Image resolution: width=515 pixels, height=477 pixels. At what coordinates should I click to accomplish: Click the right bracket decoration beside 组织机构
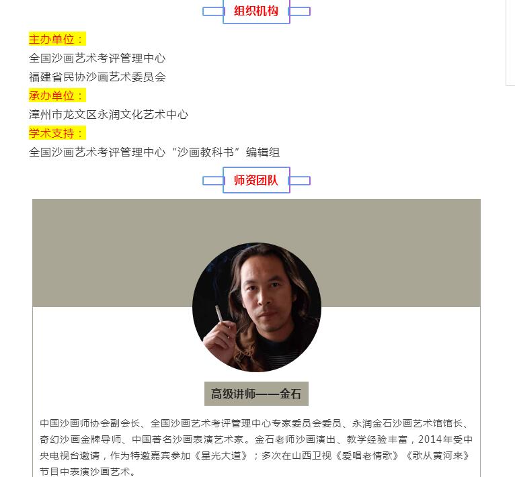[x=300, y=11]
